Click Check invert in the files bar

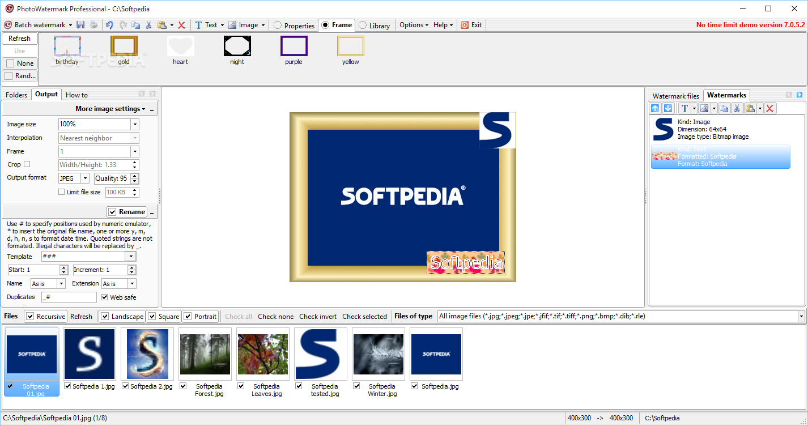click(318, 317)
